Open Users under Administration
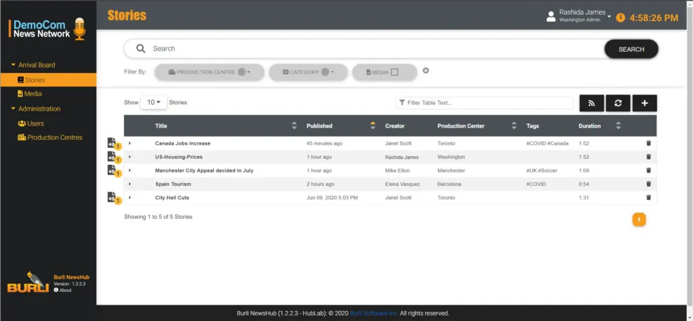 click(34, 123)
